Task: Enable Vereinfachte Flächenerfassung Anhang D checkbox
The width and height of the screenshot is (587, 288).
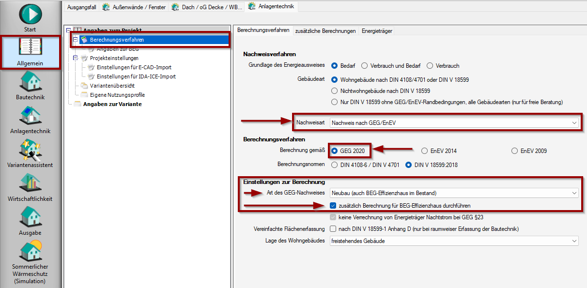Action: 333,229
